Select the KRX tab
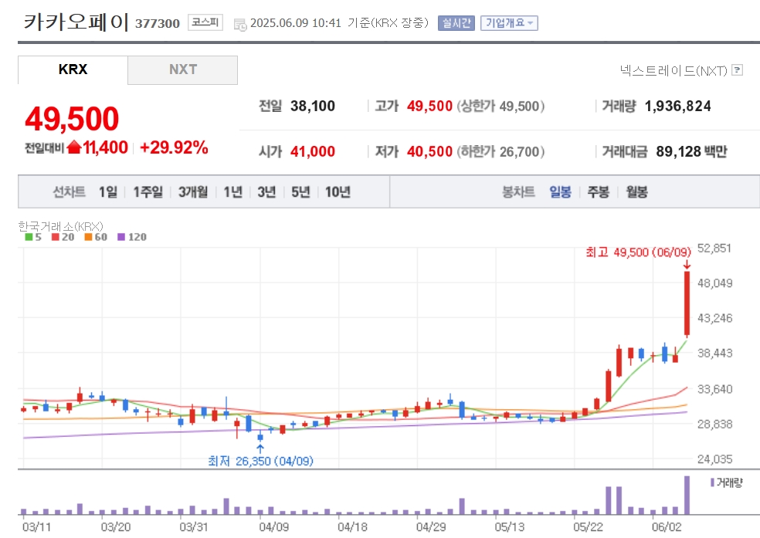This screenshot has height=538, width=760. click(73, 69)
